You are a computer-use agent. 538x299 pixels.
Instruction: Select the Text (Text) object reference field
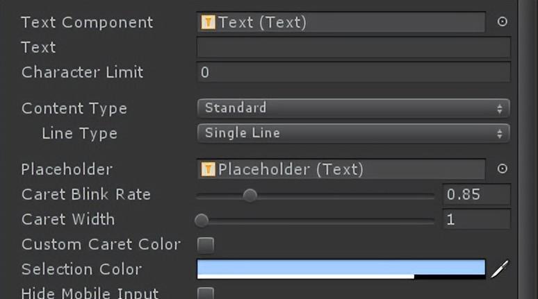341,22
